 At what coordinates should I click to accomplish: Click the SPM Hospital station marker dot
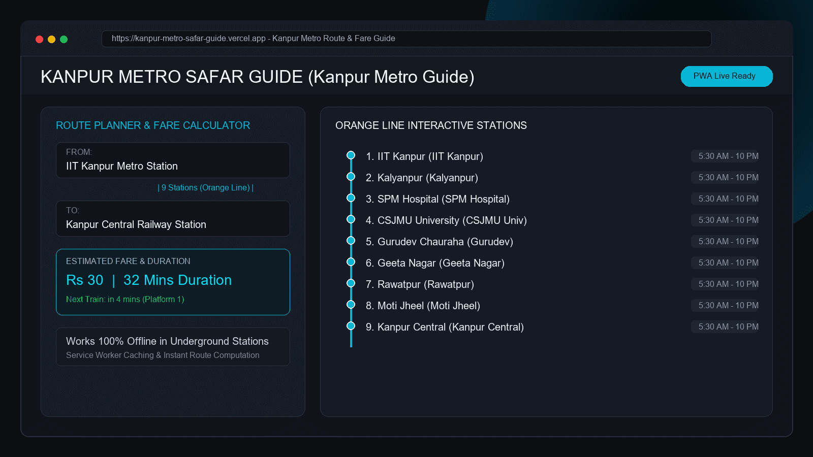tap(351, 198)
